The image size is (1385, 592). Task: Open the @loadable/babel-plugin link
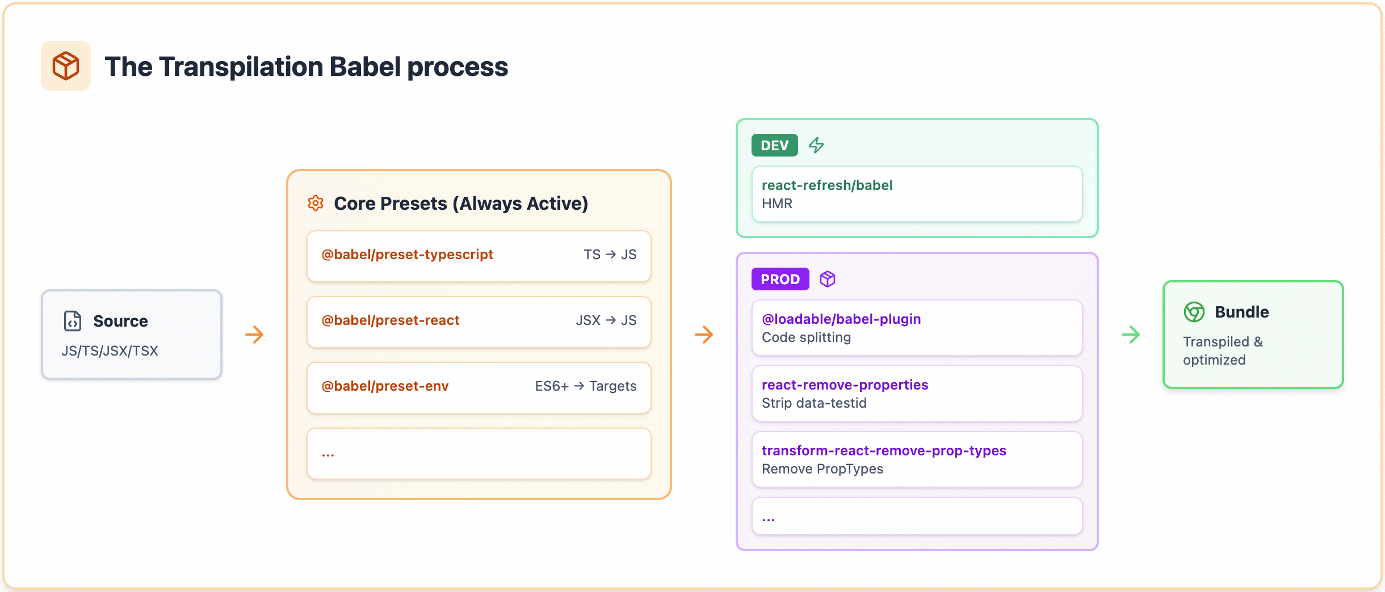click(x=841, y=319)
